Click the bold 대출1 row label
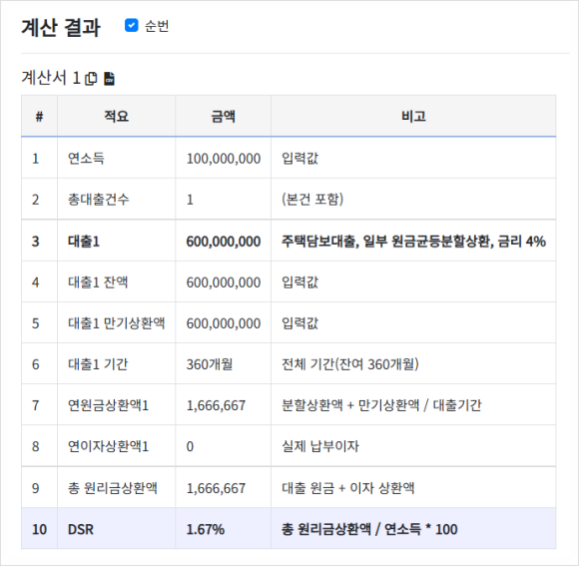 click(x=84, y=242)
